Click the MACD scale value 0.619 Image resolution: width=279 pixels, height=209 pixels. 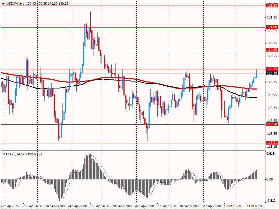tap(271, 154)
